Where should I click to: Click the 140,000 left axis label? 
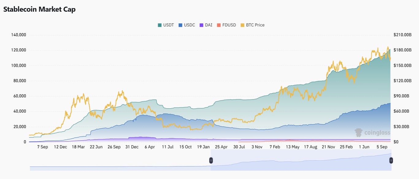click(18, 35)
